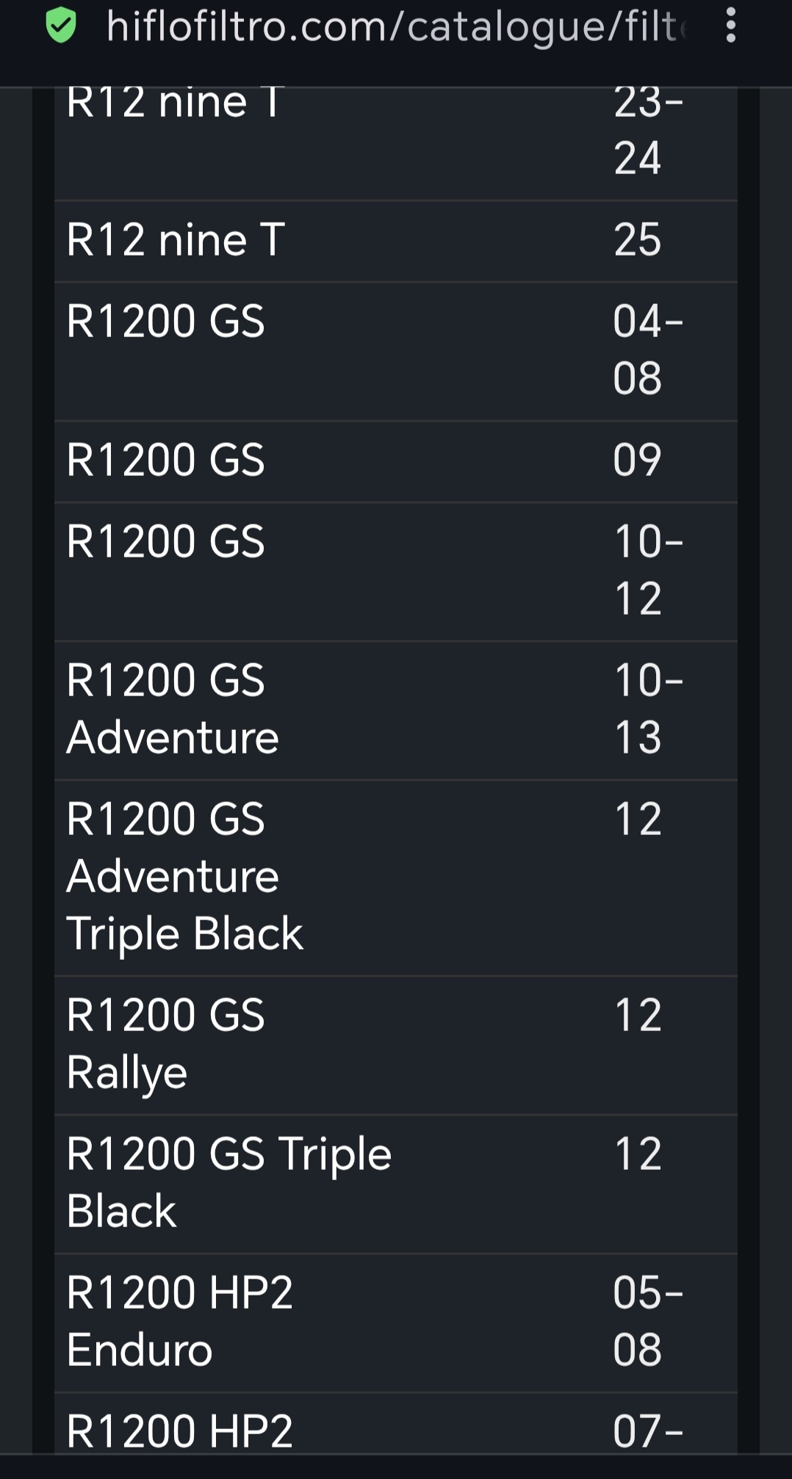
Task: Tap R1200 GS Adventure in the 10-13 row
Action: point(173,709)
